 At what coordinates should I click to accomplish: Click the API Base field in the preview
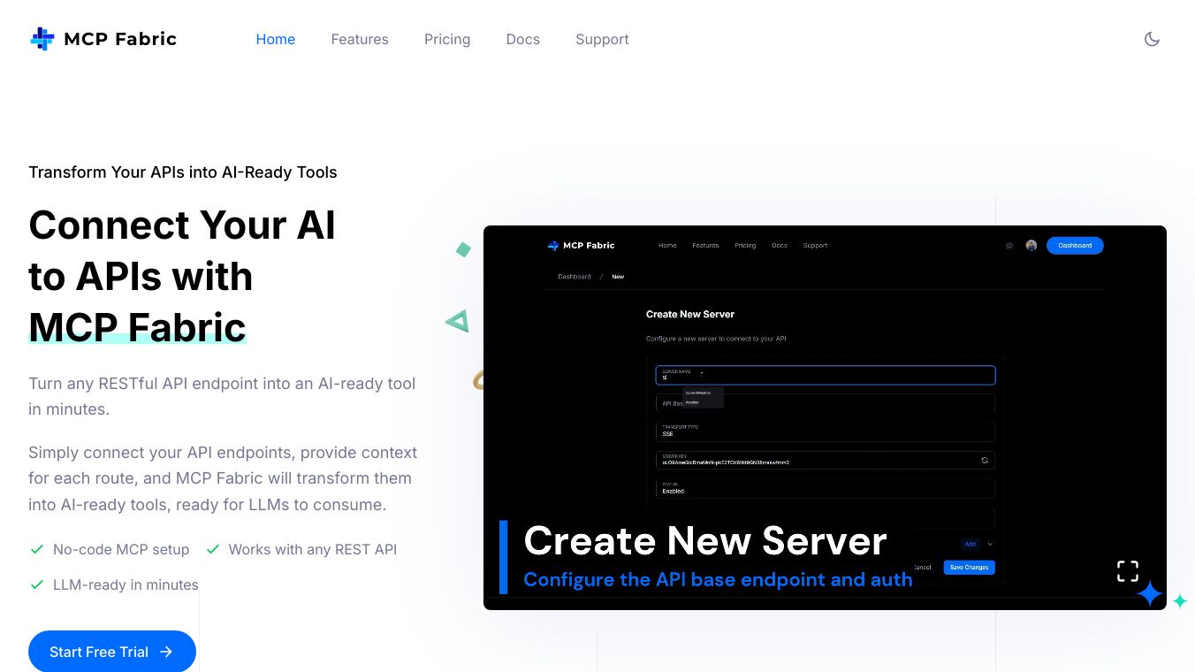pos(826,403)
